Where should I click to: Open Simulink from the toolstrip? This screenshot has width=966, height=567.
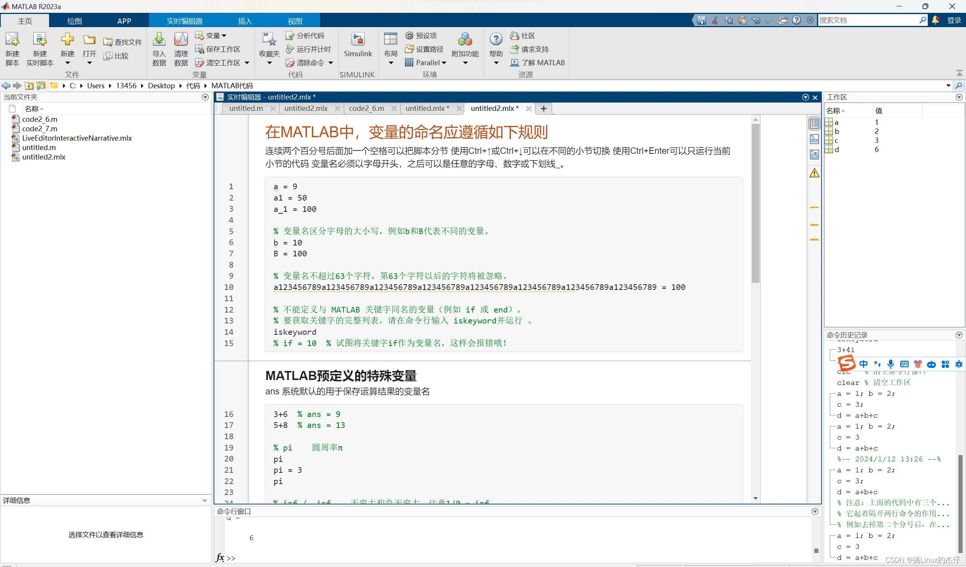[x=358, y=45]
